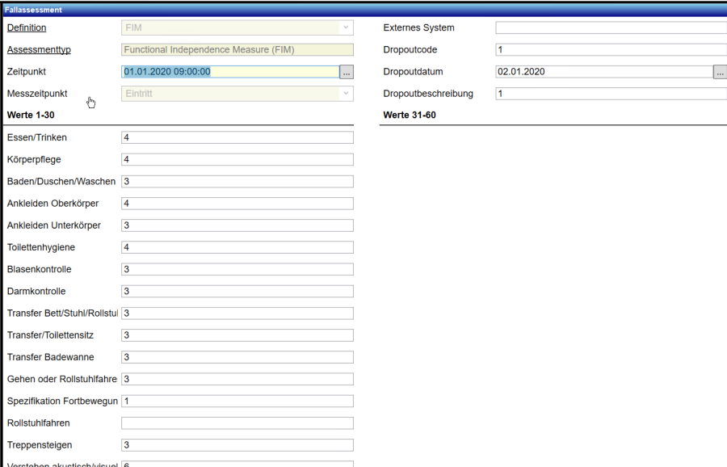Click the 'Toilettenhygiene' label
Image resolution: width=727 pixels, height=467 pixels.
coord(41,247)
